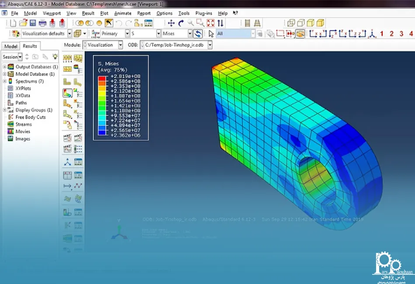Click the Print icon in toolbar
This screenshot has height=284, width=415.
[43, 23]
